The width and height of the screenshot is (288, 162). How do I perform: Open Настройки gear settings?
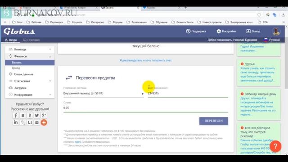226,31
